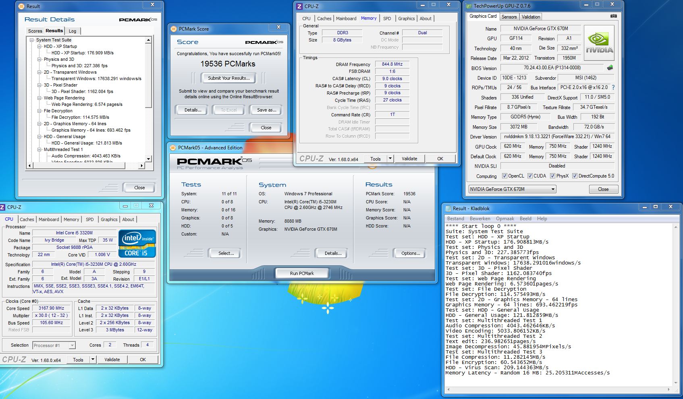Click the NVIDIA logo in GPU-Z
Image resolution: width=683 pixels, height=399 pixels.
coord(599,43)
